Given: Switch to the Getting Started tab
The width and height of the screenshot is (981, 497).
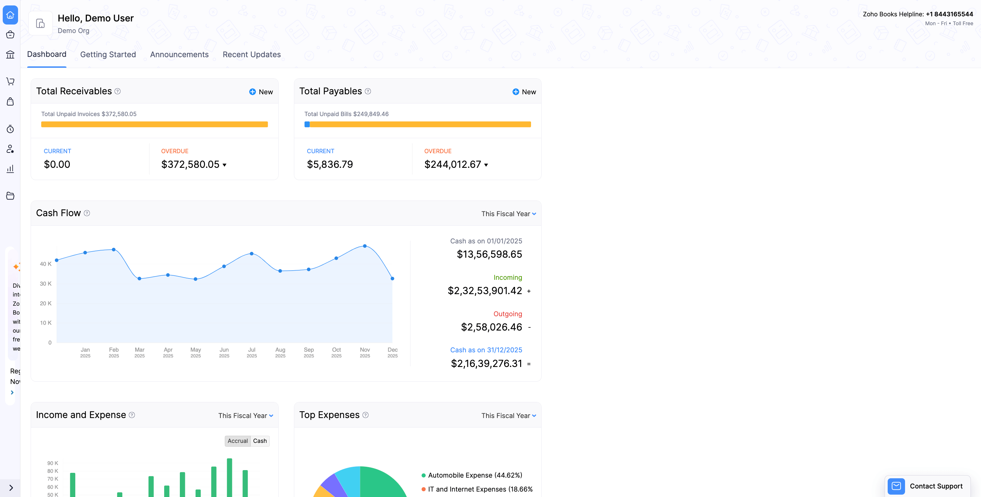Looking at the screenshot, I should point(108,54).
